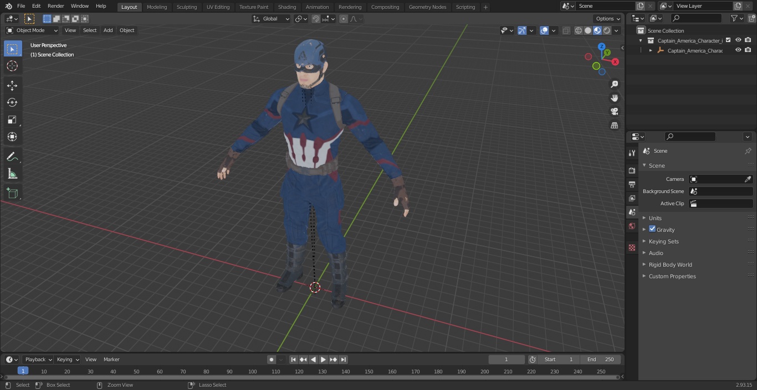
Task: Switch perspective/orthographic grid icon
Action: click(614, 126)
